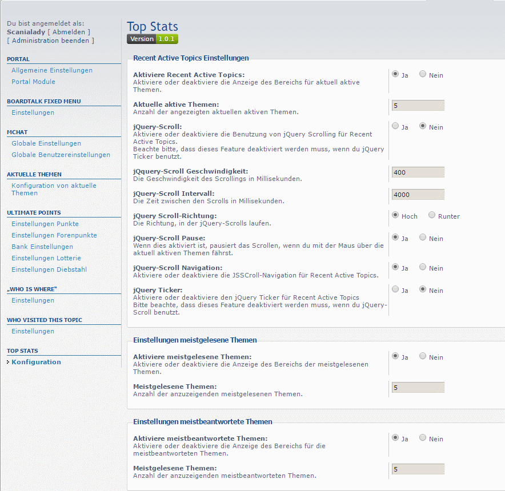This screenshot has height=491, width=505.
Task: Open mChat Globale Benutzereinstellungen
Action: coord(61,155)
